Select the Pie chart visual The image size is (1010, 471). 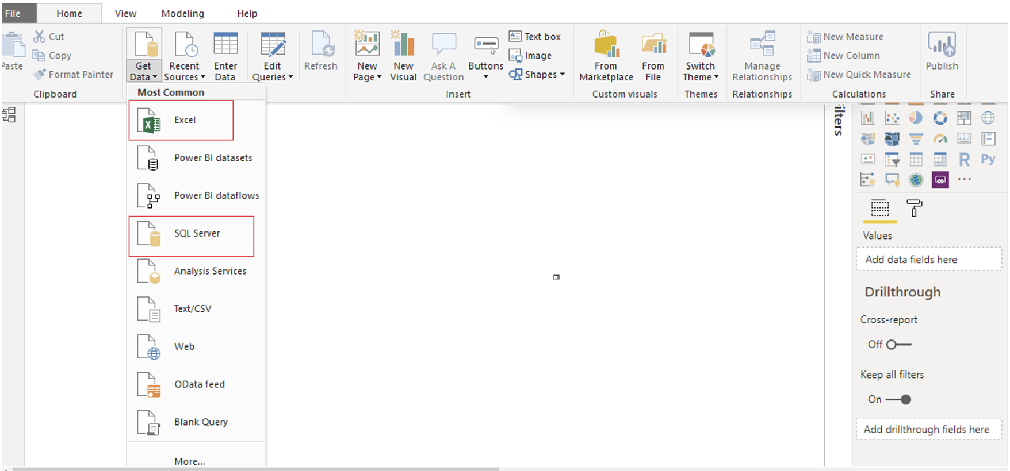916,118
